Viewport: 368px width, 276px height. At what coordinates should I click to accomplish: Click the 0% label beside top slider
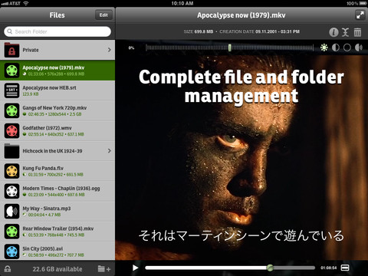pyautogui.click(x=131, y=48)
